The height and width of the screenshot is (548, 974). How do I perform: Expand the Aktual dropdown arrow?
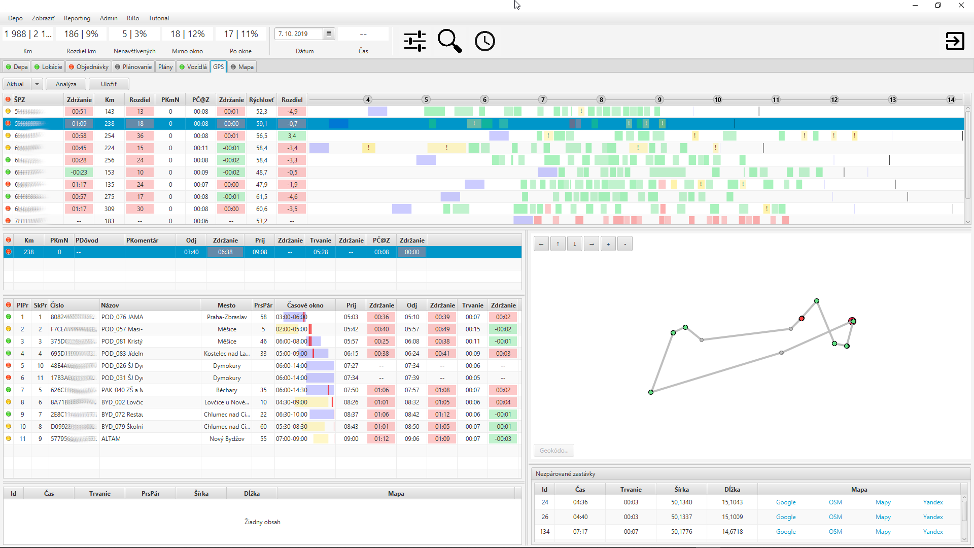37,84
